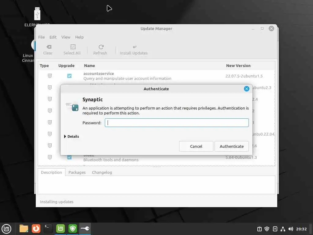
Task: Close the Authenticate dialog with the blue X
Action: 247,89
